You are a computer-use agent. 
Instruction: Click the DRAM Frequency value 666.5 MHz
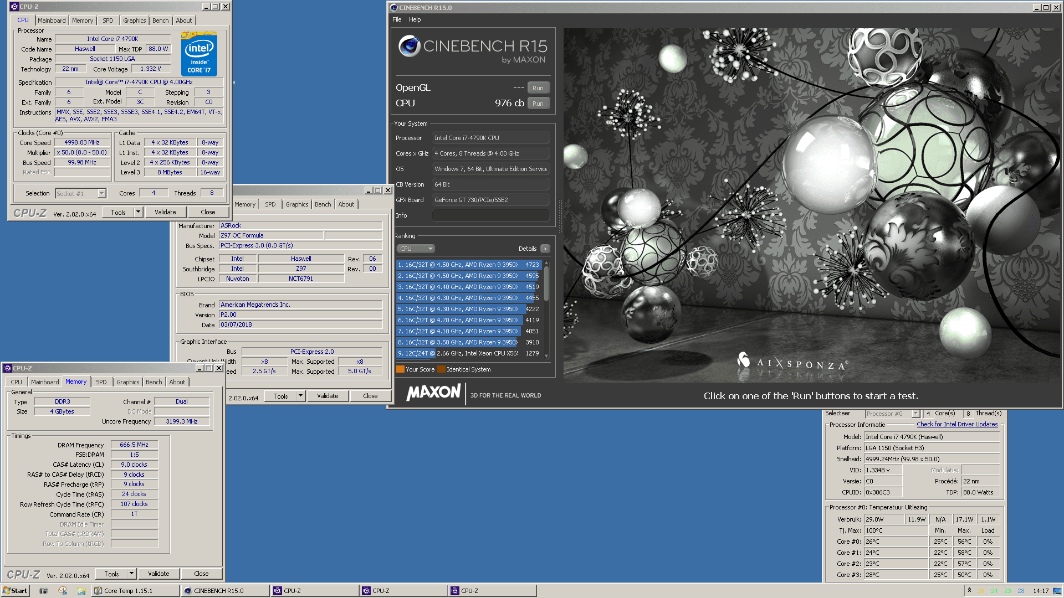pos(134,445)
